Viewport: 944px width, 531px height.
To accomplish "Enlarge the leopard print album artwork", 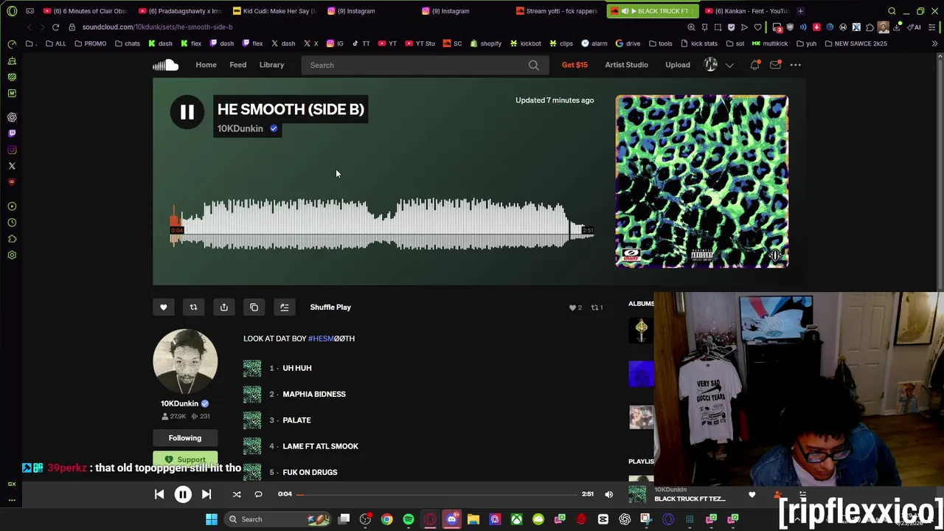I will point(701,181).
